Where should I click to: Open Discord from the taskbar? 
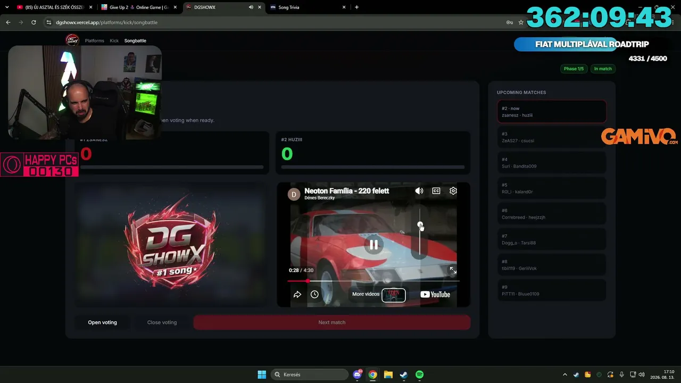pyautogui.click(x=358, y=374)
